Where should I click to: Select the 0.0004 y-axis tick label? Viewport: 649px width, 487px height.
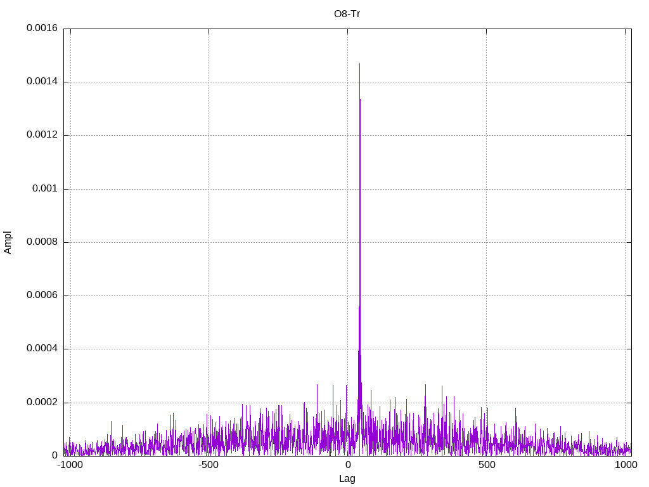[42, 349]
